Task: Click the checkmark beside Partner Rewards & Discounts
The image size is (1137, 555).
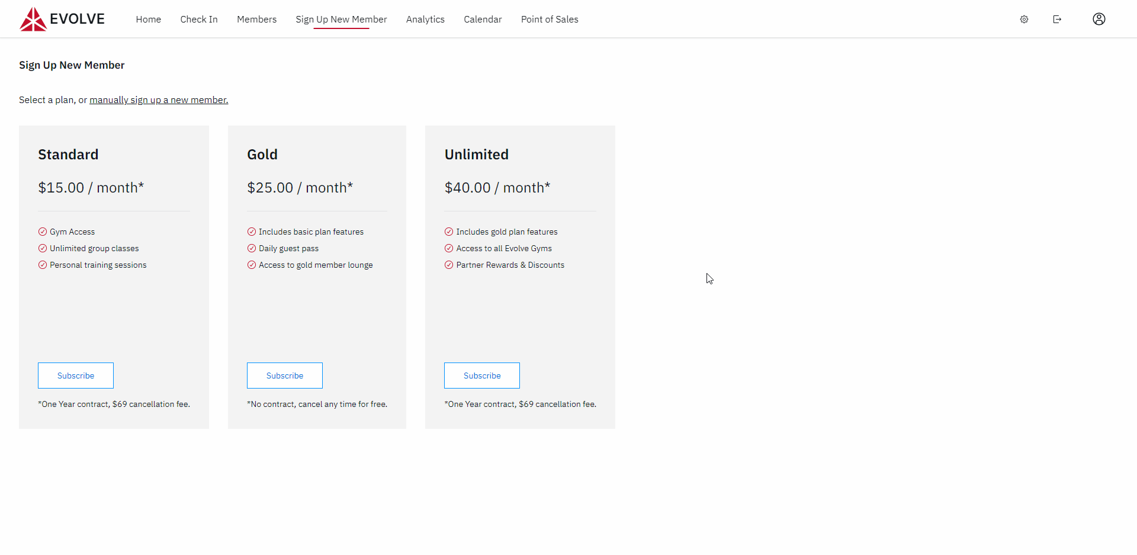Action: pos(448,265)
